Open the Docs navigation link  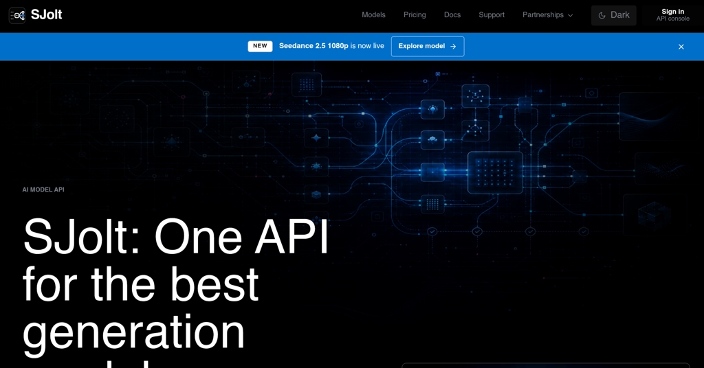tap(452, 15)
